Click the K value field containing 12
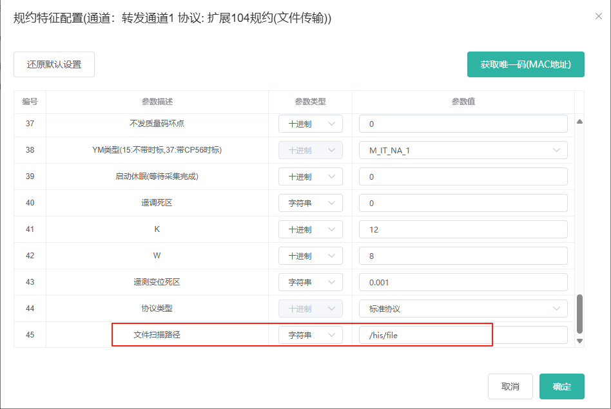This screenshot has height=409, width=611. (x=463, y=229)
